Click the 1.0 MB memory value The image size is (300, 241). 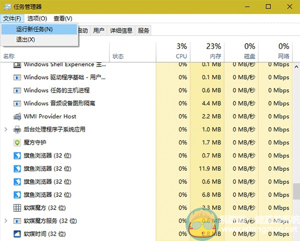click(x=211, y=129)
